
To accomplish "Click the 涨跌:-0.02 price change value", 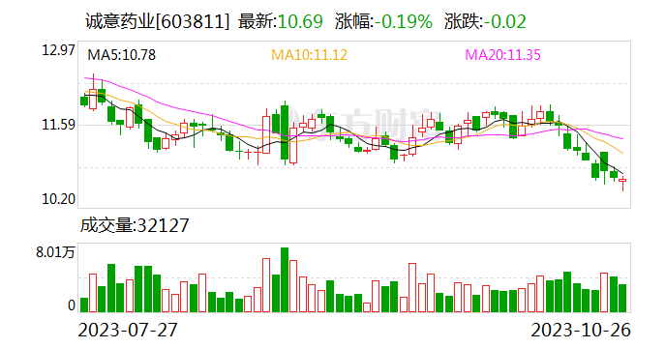I will 485,21.
